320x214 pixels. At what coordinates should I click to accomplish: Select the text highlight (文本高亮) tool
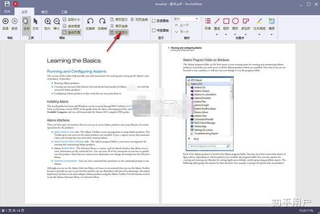[x=260, y=24]
